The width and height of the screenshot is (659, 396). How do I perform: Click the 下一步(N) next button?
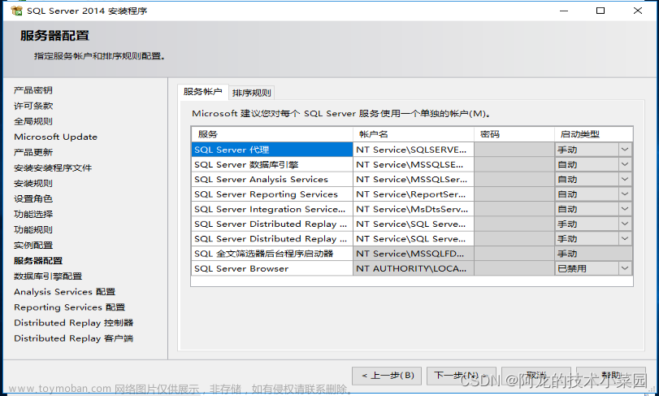pos(461,376)
